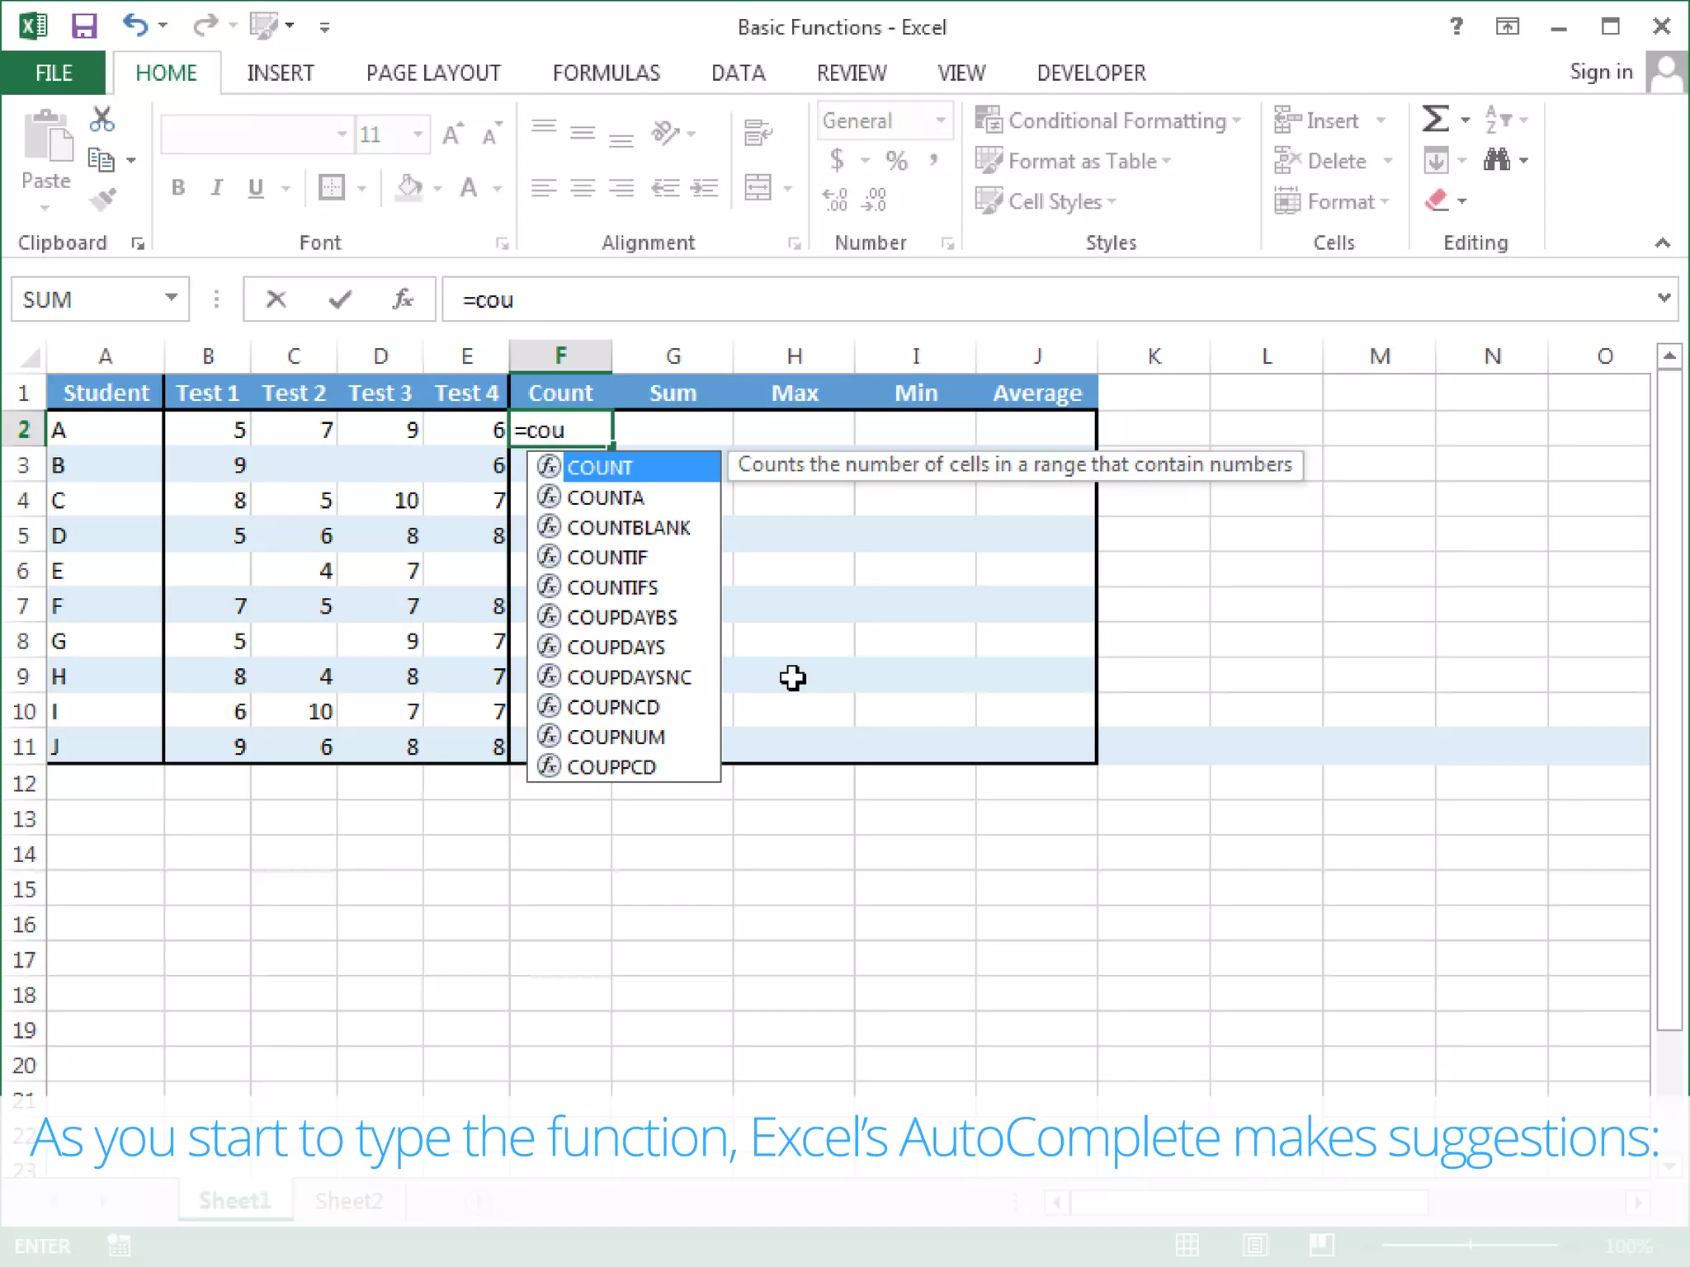Toggle Align Left button
The image size is (1690, 1267).
[544, 188]
